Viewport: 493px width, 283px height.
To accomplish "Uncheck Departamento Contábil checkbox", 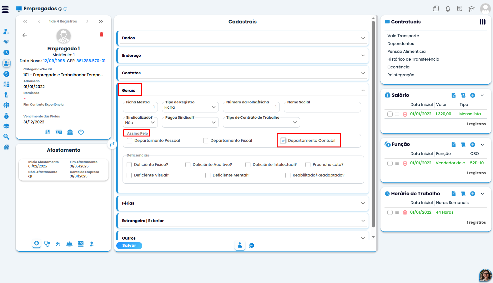I will pyautogui.click(x=283, y=141).
